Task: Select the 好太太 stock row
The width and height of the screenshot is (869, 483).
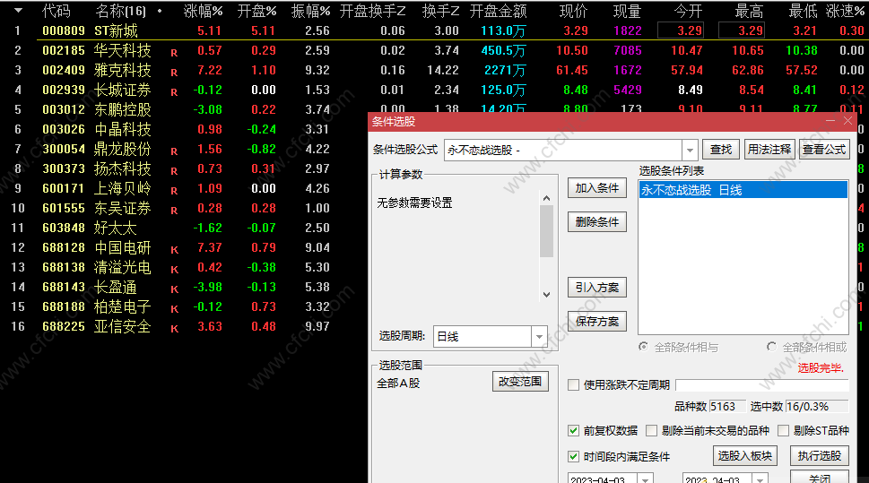Action: pyautogui.click(x=183, y=228)
